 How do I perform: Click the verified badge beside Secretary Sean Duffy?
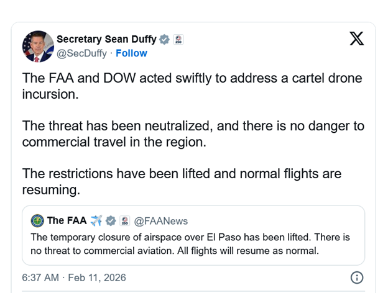pos(164,39)
